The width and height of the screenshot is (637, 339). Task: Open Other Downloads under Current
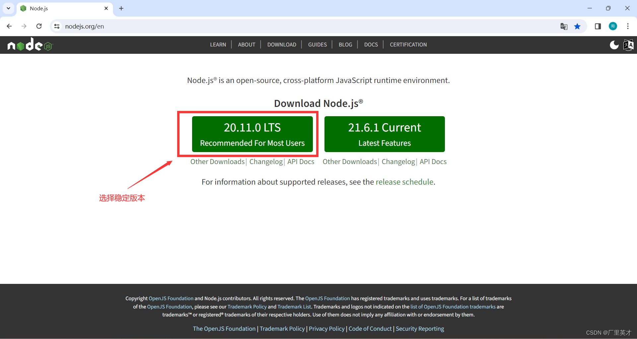click(350, 162)
